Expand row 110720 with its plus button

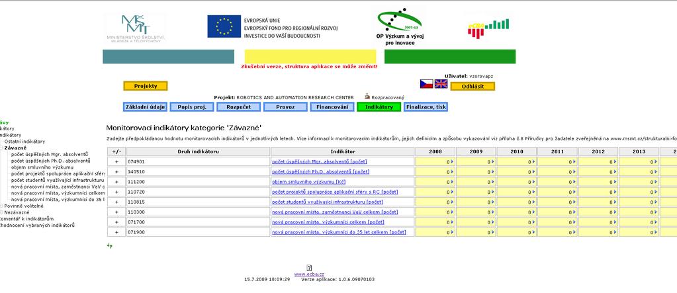click(116, 192)
